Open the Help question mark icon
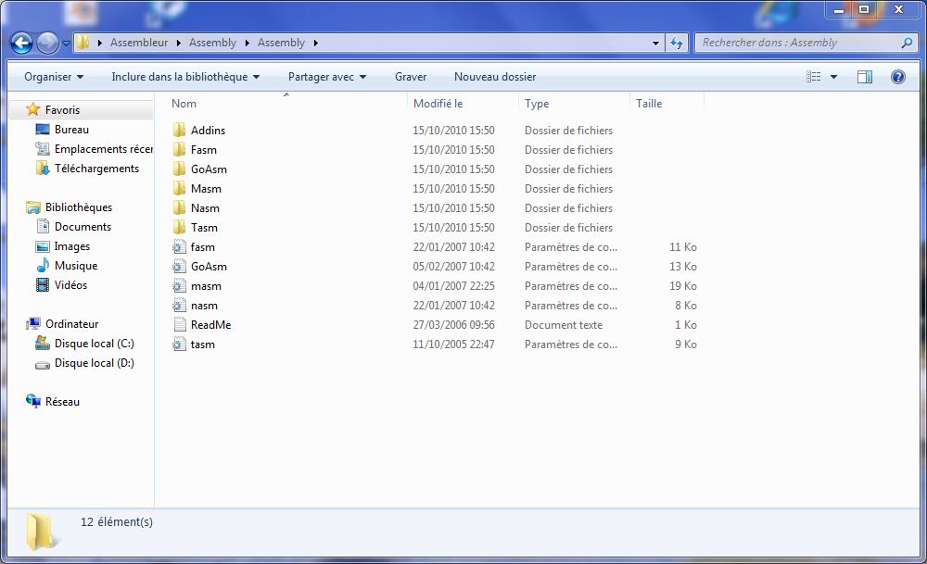Screen dimensions: 927x564 [897, 77]
